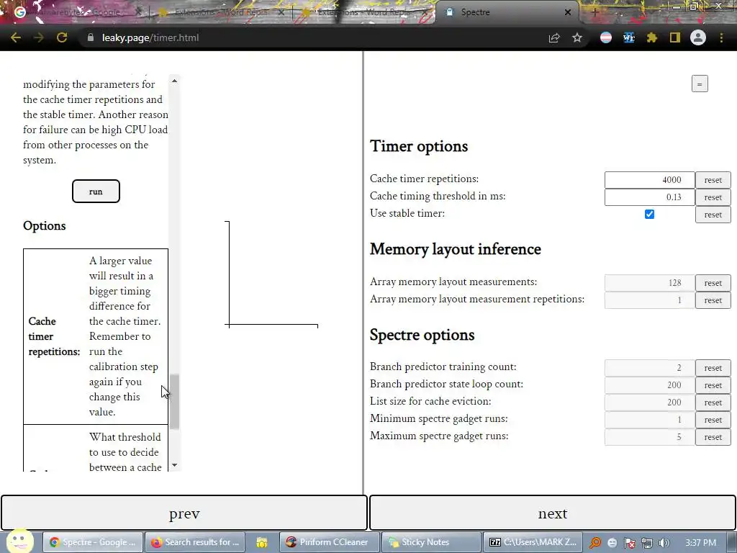Open Chrome's three-dot menu
737x553 pixels.
click(x=721, y=37)
